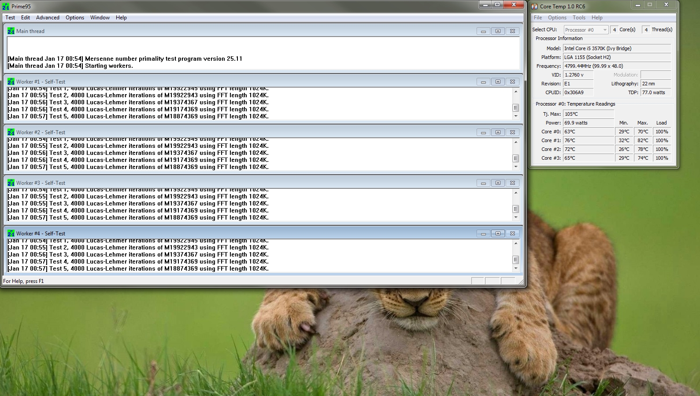
Task: Click the Frequency readout field
Action: click(617, 66)
